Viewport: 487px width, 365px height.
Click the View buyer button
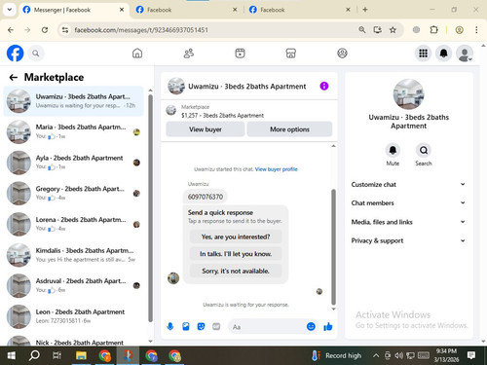coord(206,129)
